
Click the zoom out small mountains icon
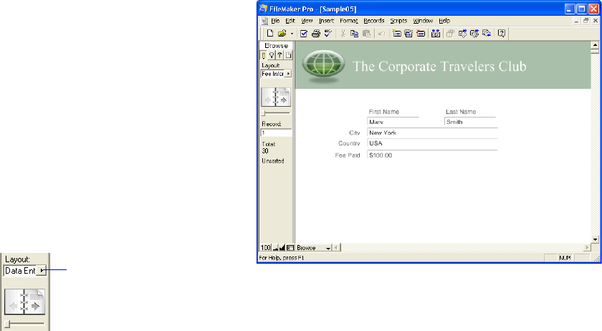click(275, 248)
